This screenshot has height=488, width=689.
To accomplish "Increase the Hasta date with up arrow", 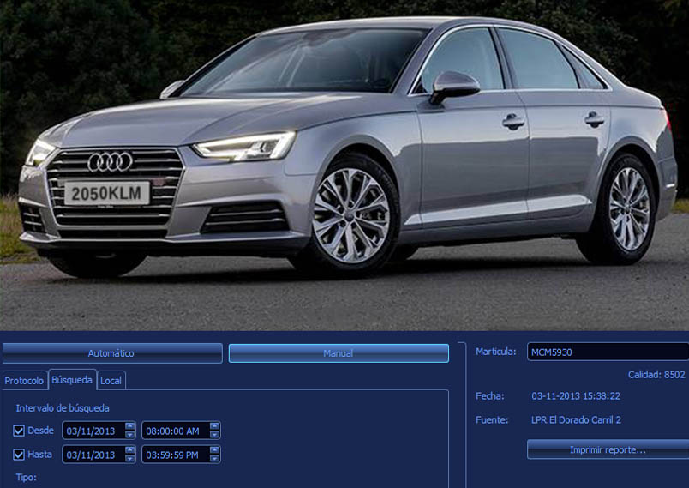I will coord(130,450).
